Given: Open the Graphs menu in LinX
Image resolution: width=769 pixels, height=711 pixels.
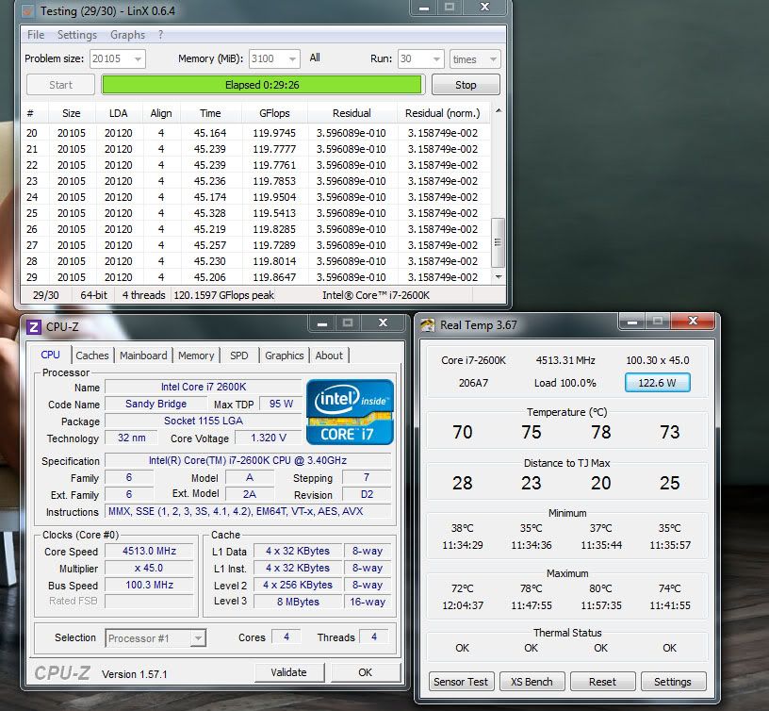Looking at the screenshot, I should tap(127, 35).
